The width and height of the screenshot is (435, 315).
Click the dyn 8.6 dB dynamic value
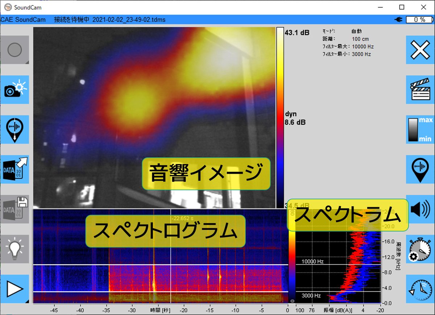[x=295, y=118]
